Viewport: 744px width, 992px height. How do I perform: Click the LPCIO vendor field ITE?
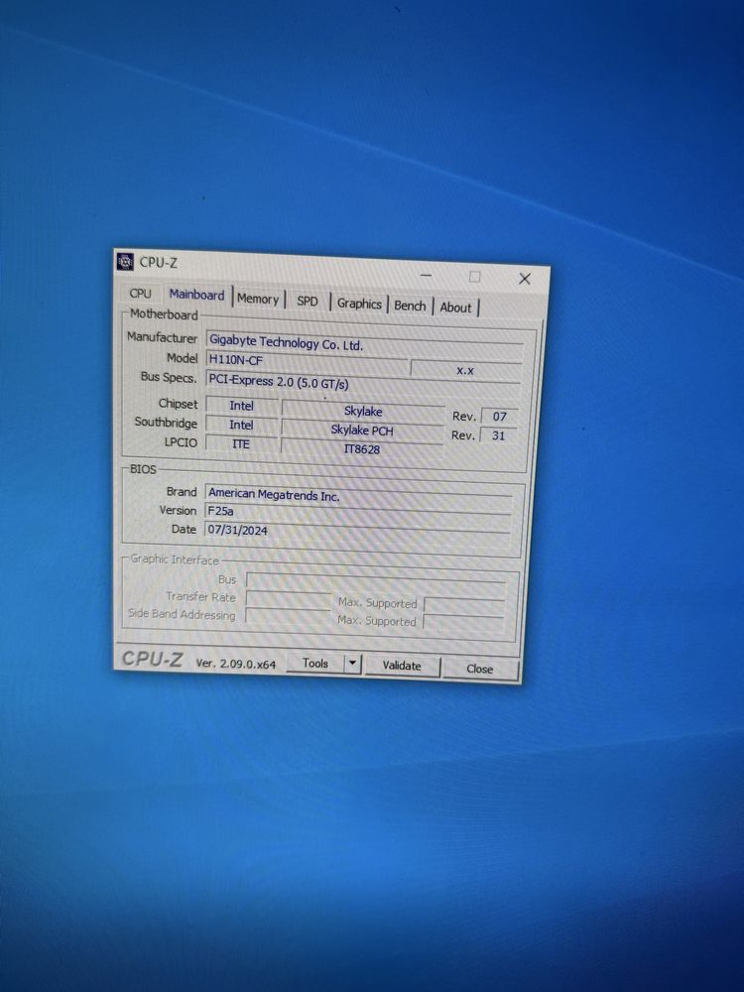(241, 444)
